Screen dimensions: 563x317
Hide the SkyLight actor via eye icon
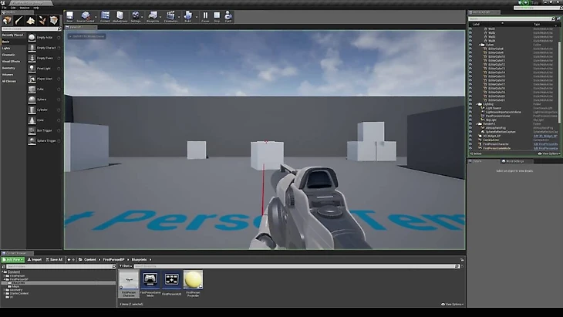click(x=470, y=120)
